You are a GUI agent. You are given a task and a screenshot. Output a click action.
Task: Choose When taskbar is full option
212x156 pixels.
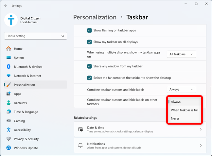click(185, 110)
